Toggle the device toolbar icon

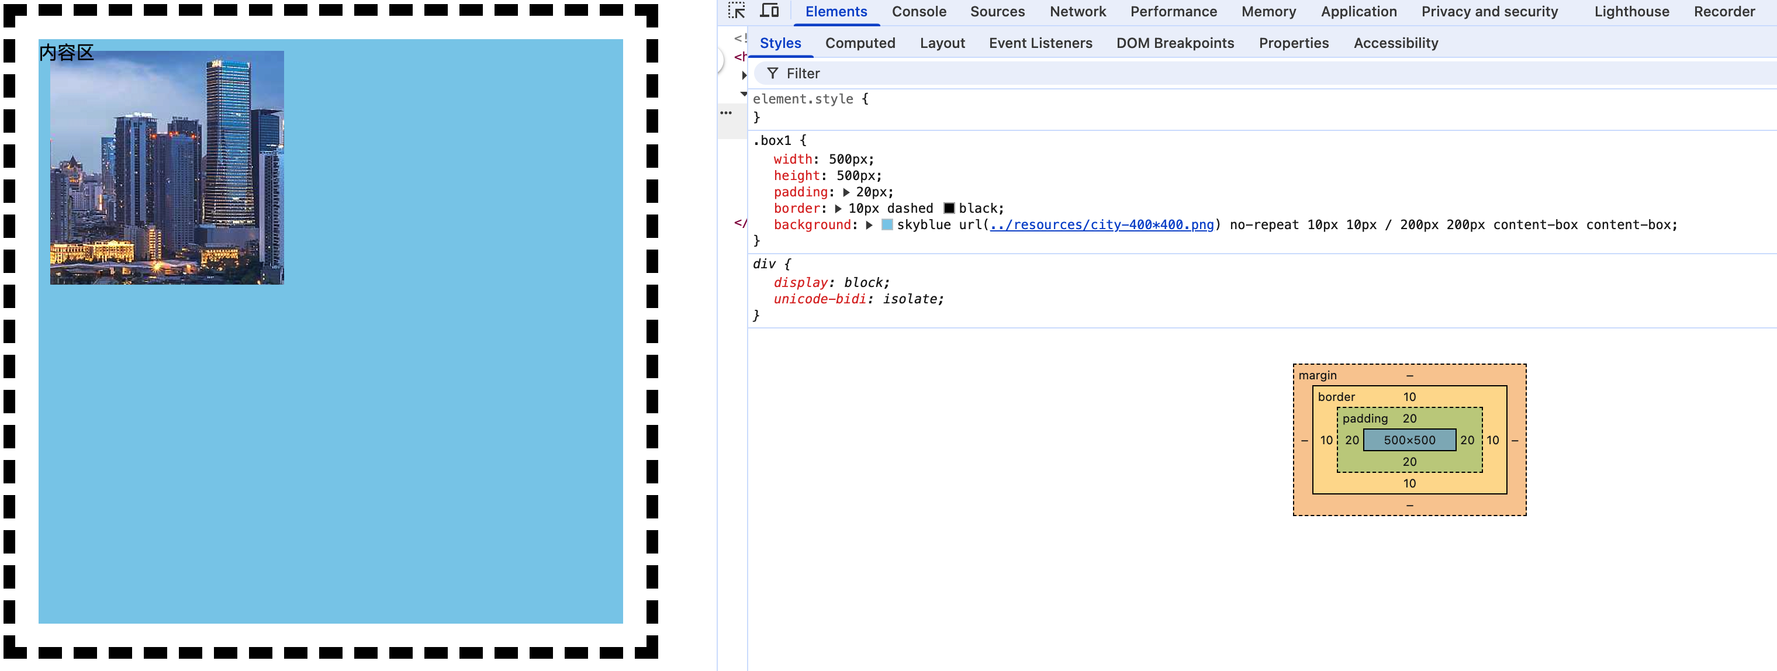[x=769, y=11]
